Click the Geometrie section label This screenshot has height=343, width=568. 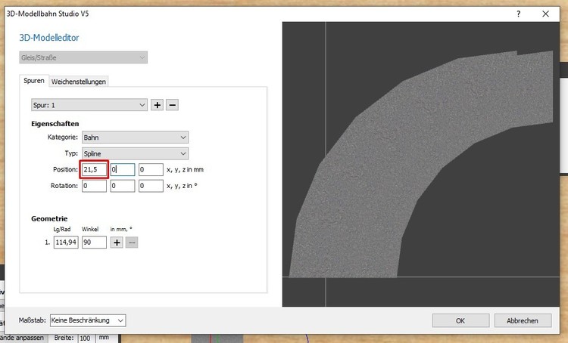(x=49, y=218)
